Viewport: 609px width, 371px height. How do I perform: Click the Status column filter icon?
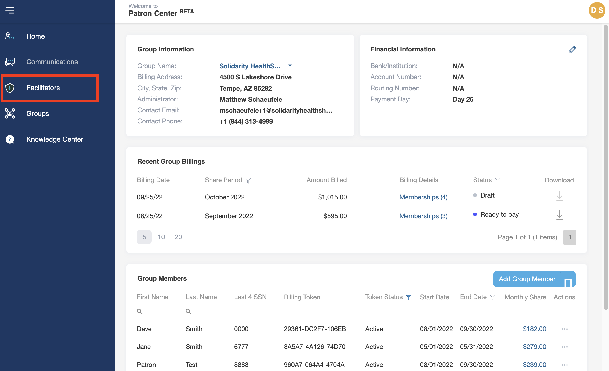(498, 181)
